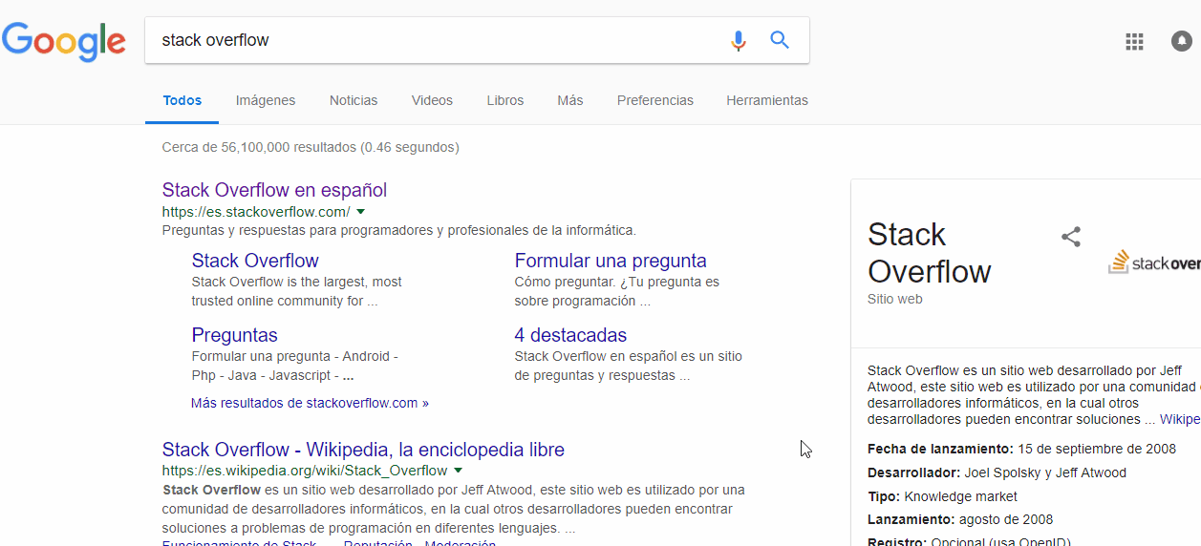Open the Google apps grid
This screenshot has width=1201, height=546.
(1134, 41)
